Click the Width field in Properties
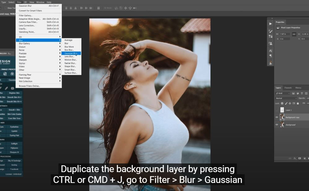The height and width of the screenshot is (191, 309). click(285, 34)
